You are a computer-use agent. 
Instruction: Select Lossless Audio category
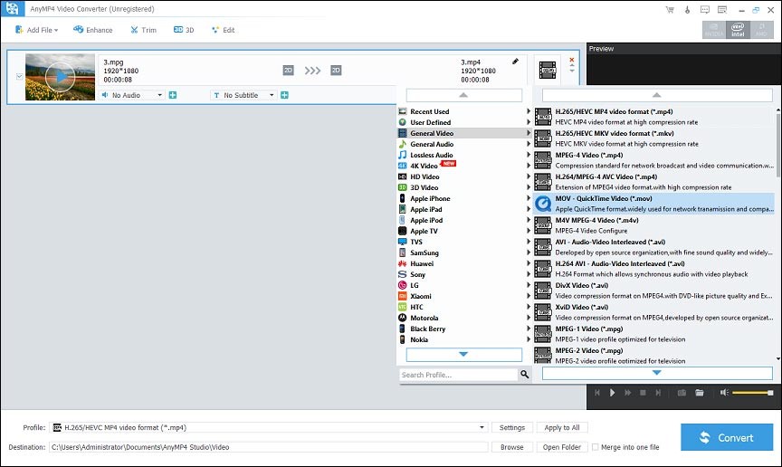[463, 155]
